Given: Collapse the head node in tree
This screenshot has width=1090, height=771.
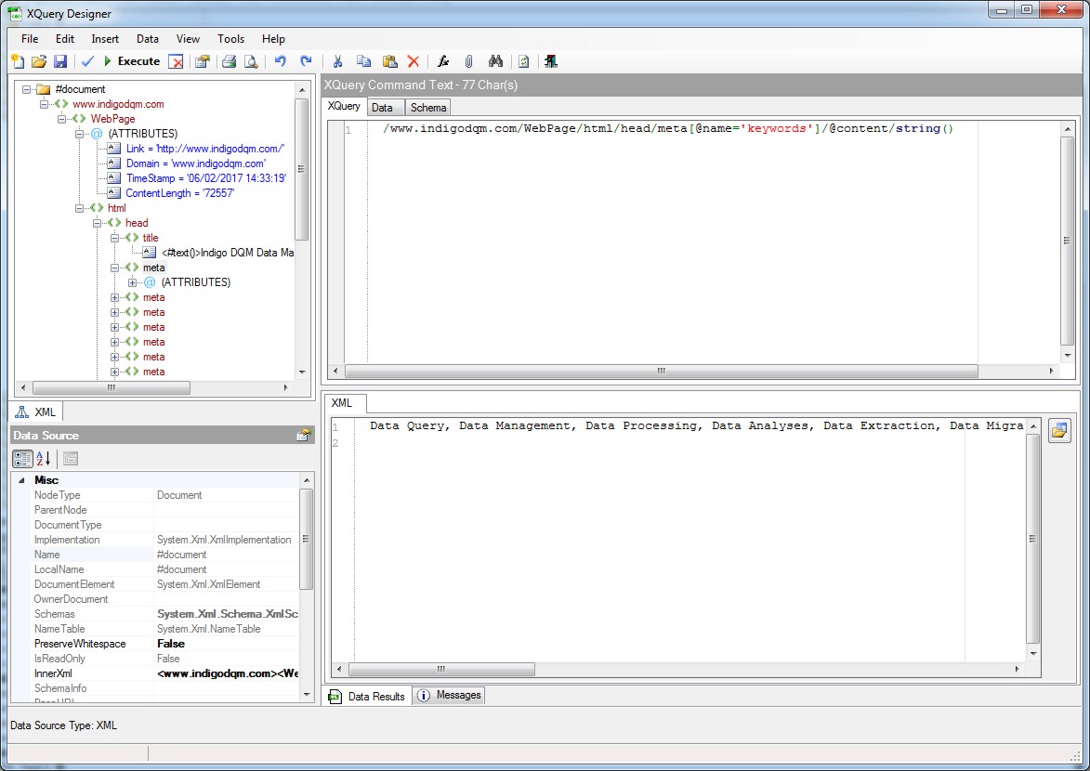Looking at the screenshot, I should (x=98, y=223).
